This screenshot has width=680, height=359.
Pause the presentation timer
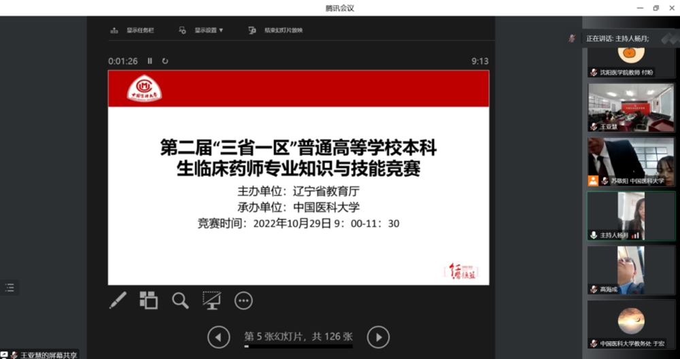click(150, 61)
